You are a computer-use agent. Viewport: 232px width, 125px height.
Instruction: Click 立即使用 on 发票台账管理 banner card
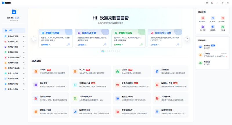tap(46, 45)
